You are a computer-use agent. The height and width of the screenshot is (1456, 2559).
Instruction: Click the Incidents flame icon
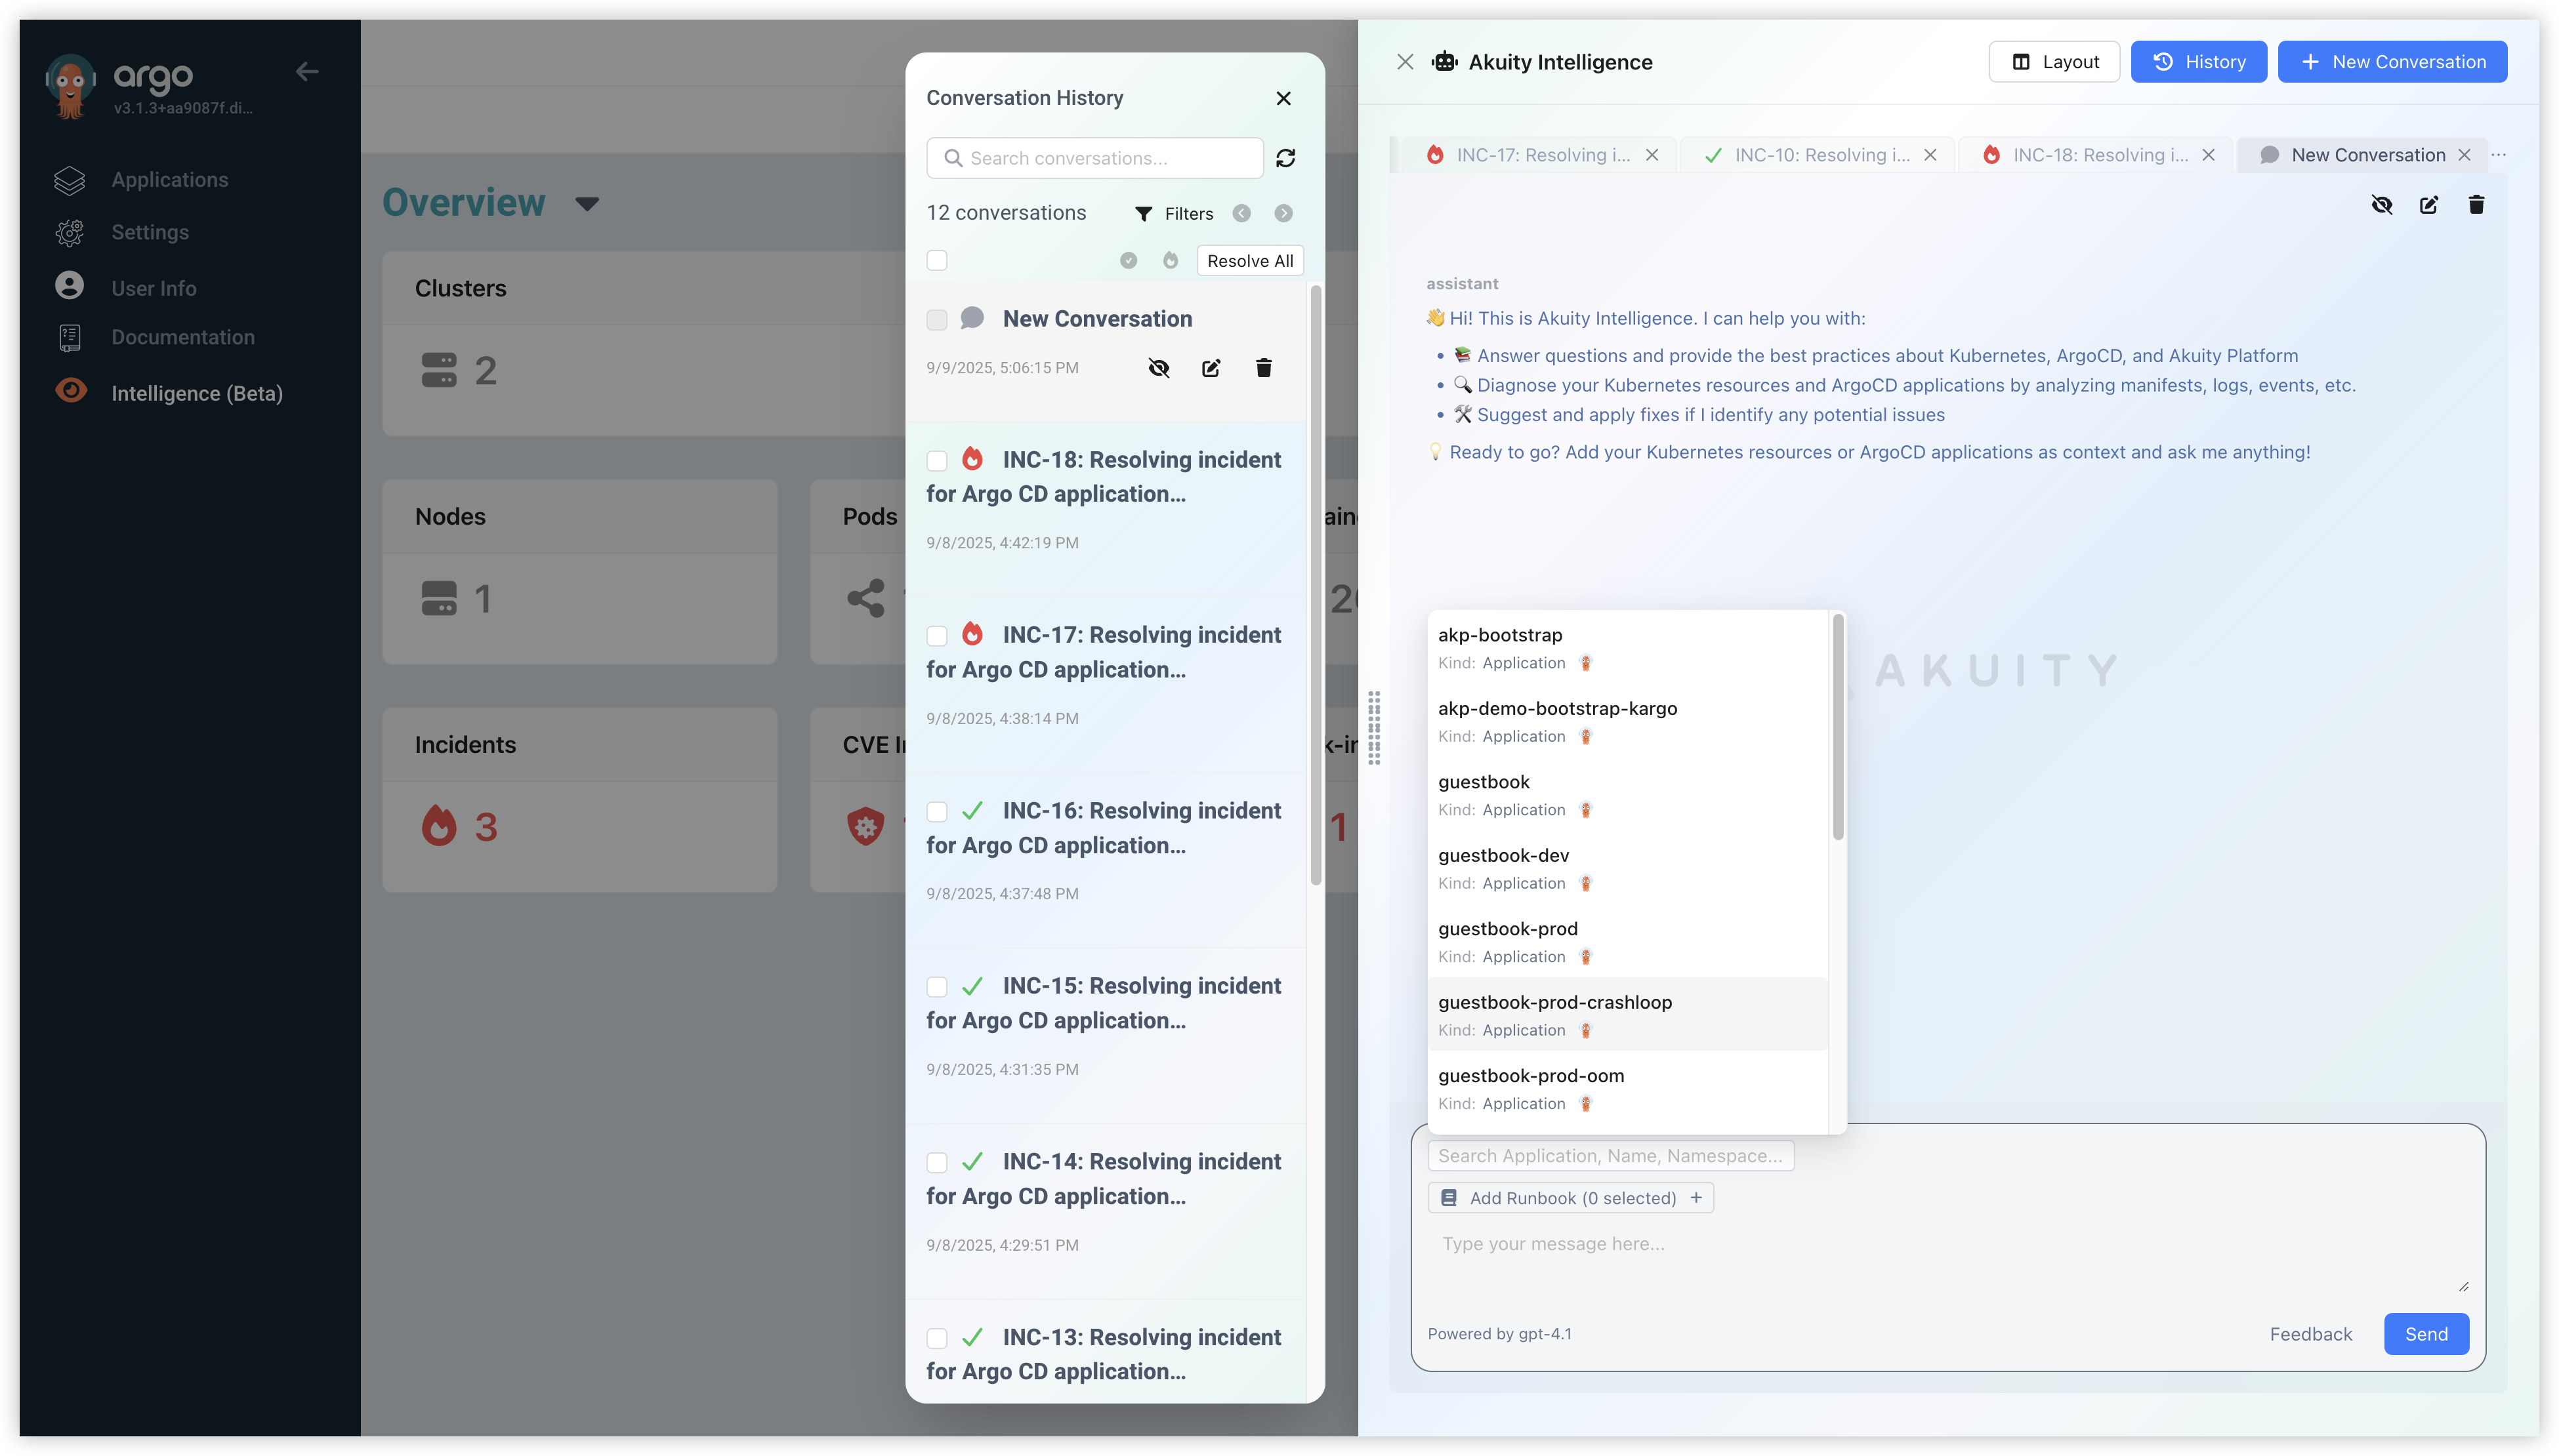[438, 826]
